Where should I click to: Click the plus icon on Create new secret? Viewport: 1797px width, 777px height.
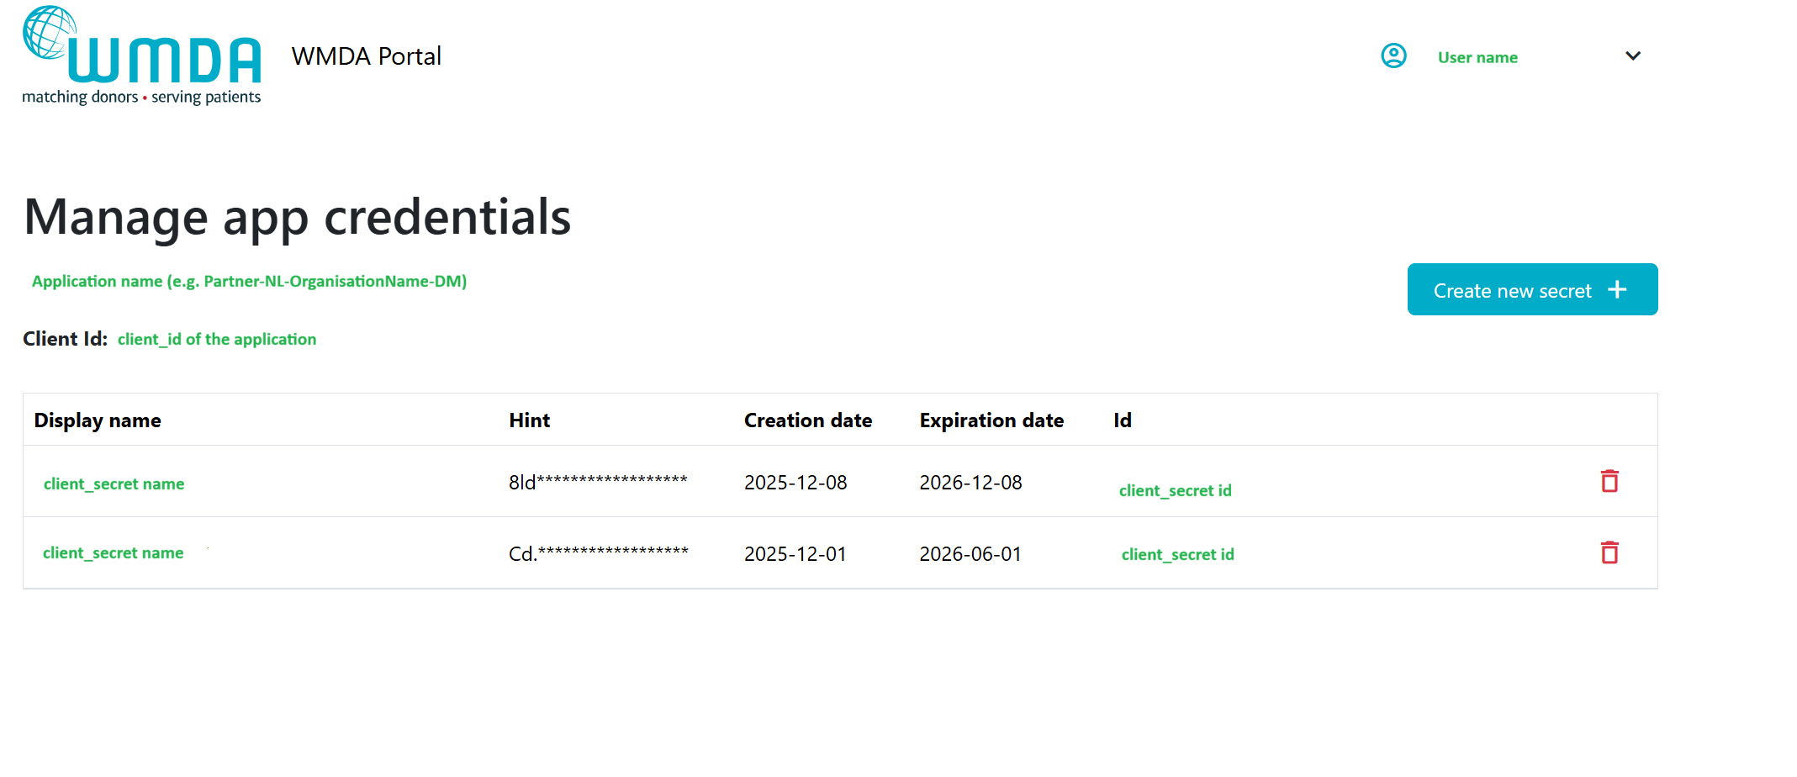click(x=1616, y=290)
